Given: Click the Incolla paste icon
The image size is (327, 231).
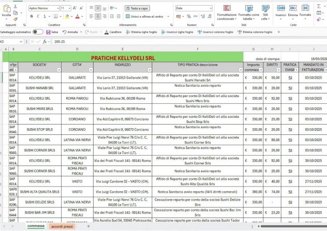Looking at the screenshot, I should coord(6,9).
